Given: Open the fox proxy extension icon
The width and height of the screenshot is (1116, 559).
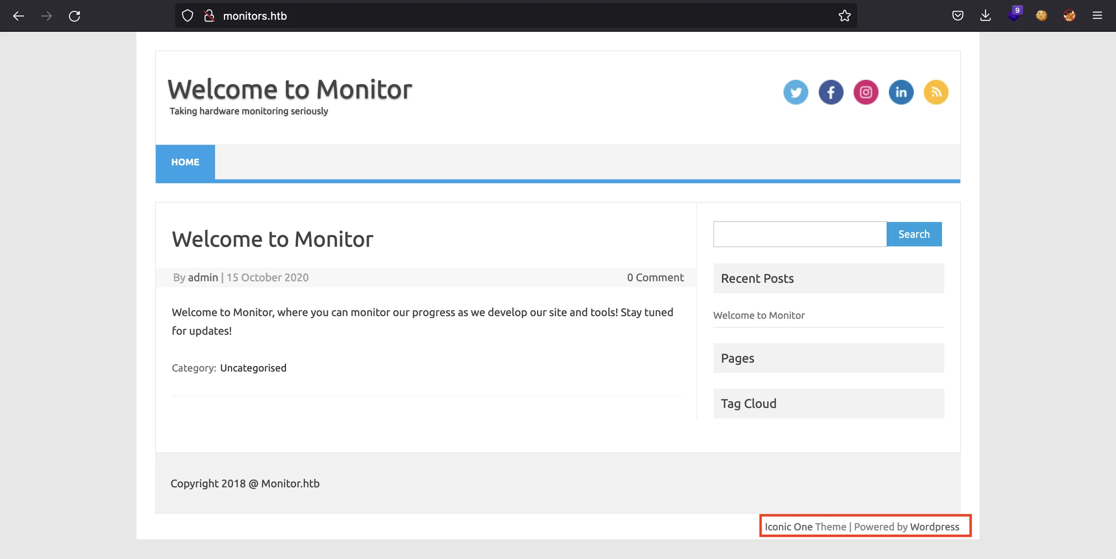Looking at the screenshot, I should click(1069, 16).
